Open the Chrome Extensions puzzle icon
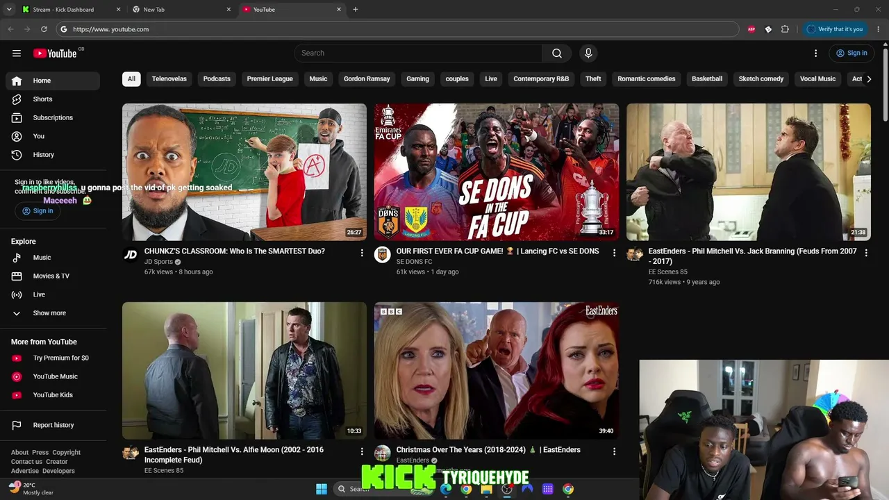The width and height of the screenshot is (889, 500). pos(785,29)
